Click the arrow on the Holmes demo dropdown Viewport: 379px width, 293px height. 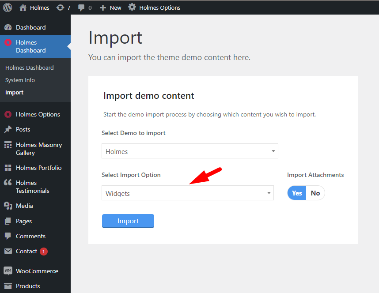(x=273, y=151)
